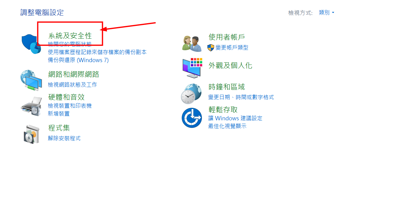Image resolution: width=420 pixels, height=208 pixels.
Task: Click the dropdown arrow next to 類別
Action: 333,13
